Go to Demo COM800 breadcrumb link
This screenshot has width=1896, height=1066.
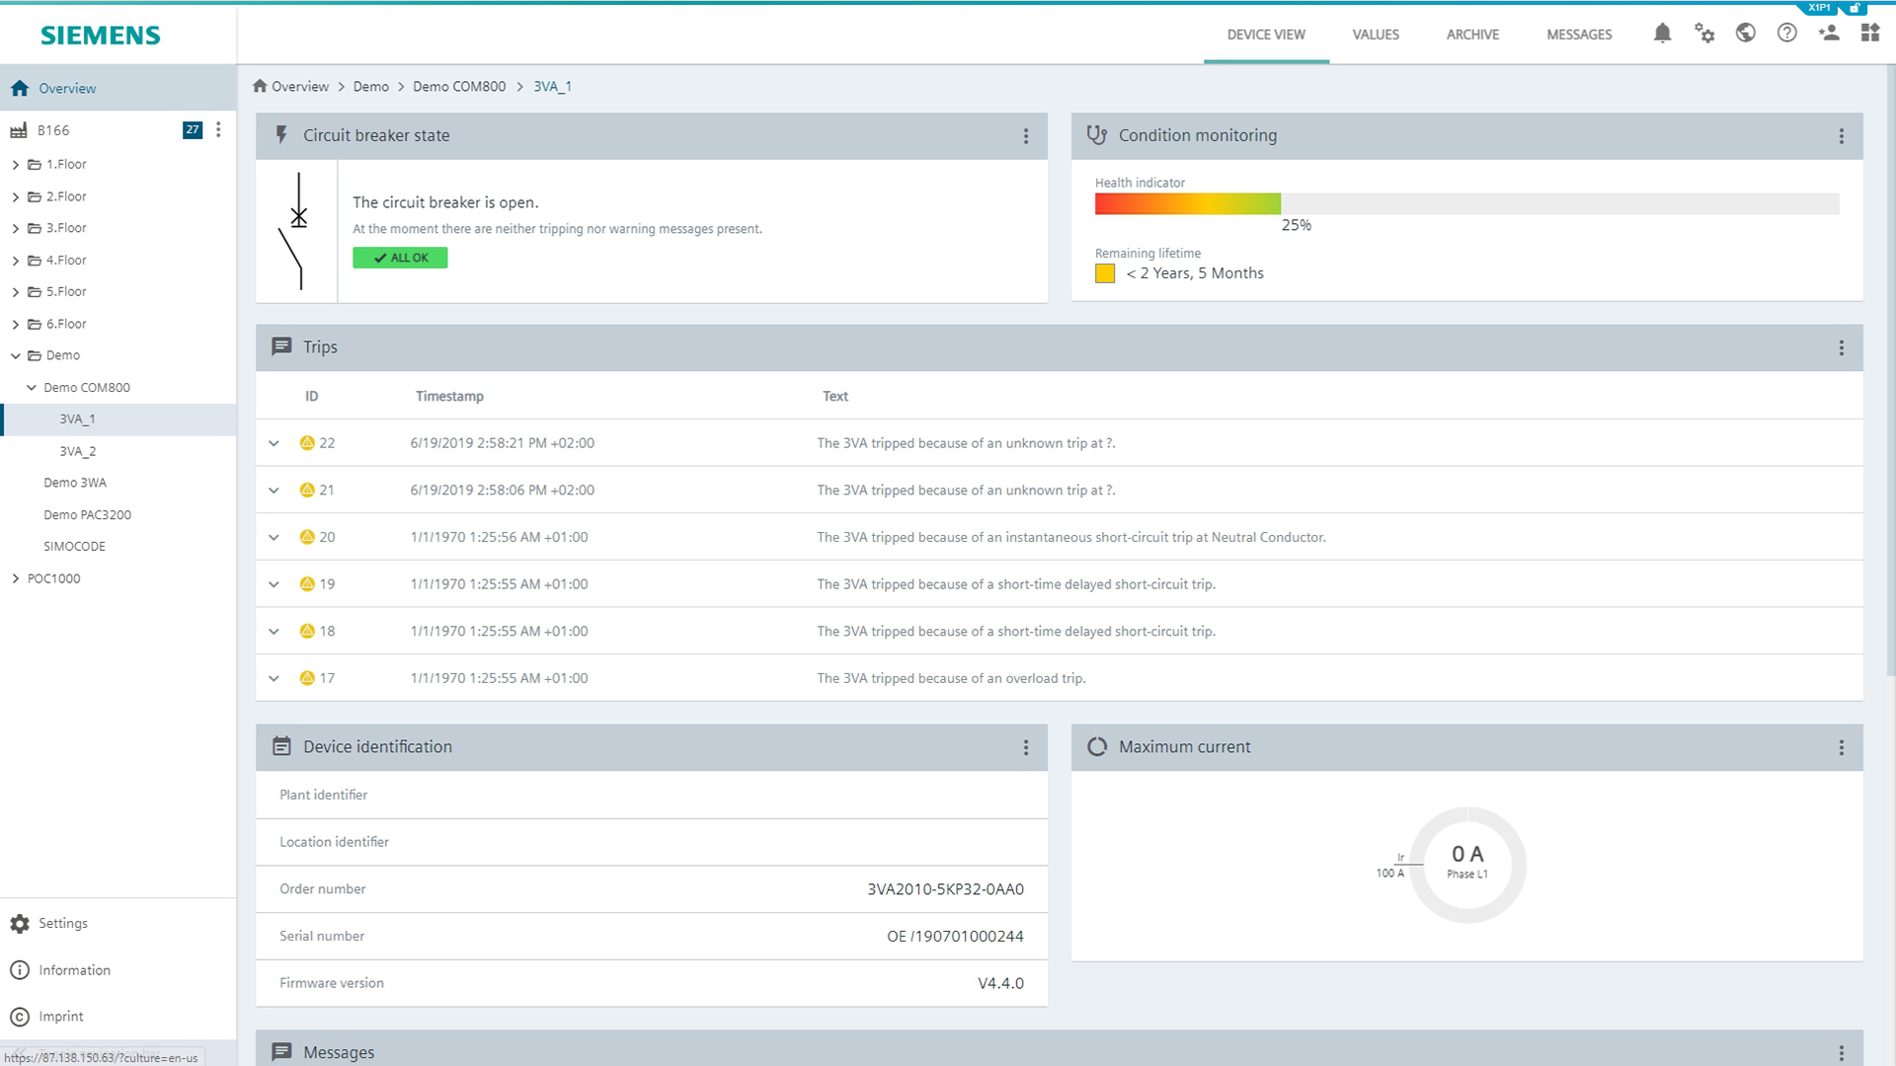(459, 87)
